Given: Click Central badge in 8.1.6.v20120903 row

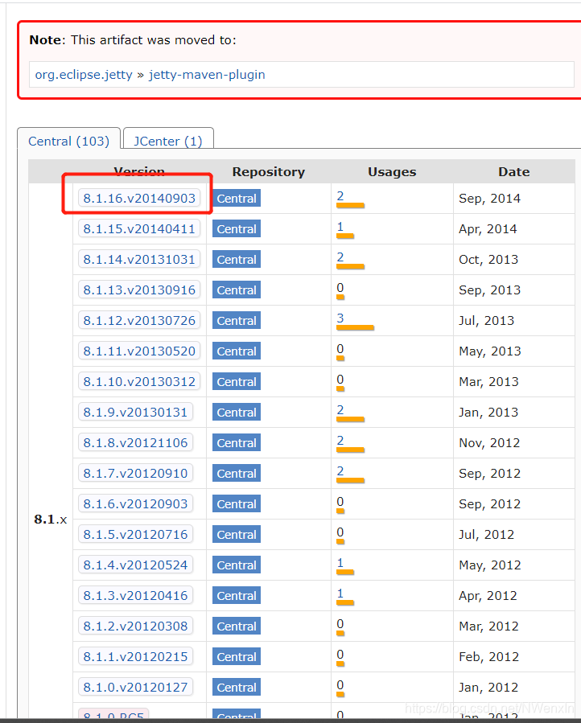Looking at the screenshot, I should click(237, 503).
